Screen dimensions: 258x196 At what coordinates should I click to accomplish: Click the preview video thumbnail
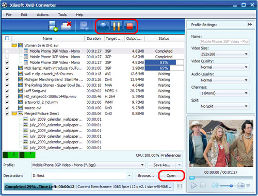[221, 143]
